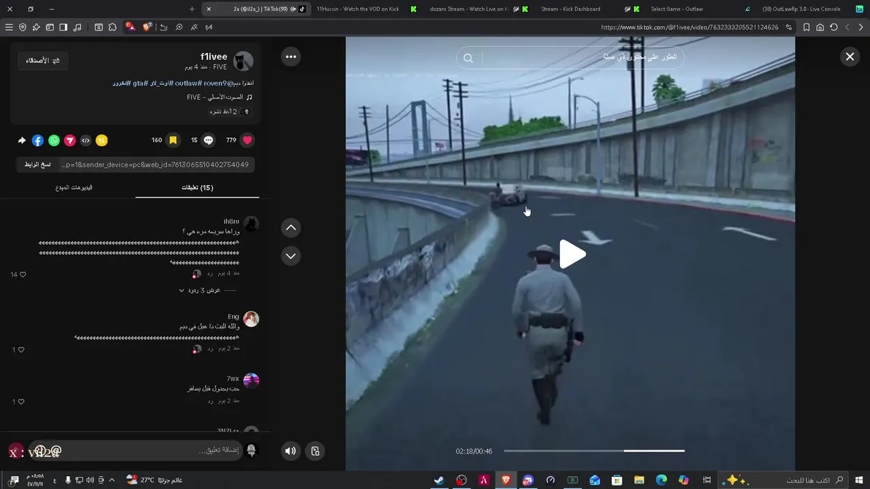
Task: Open the f1ivee username link
Action: (214, 56)
